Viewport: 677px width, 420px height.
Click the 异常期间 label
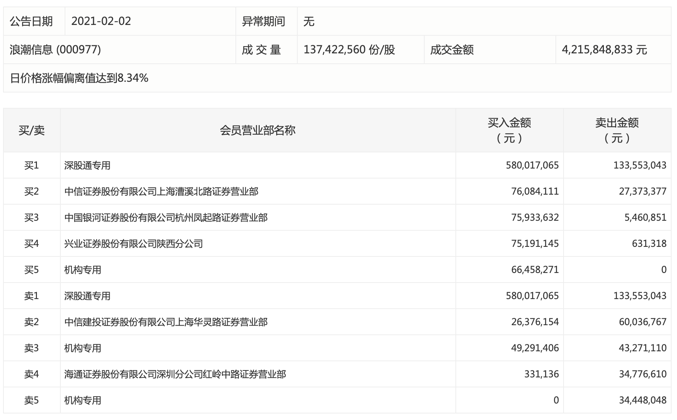263,21
